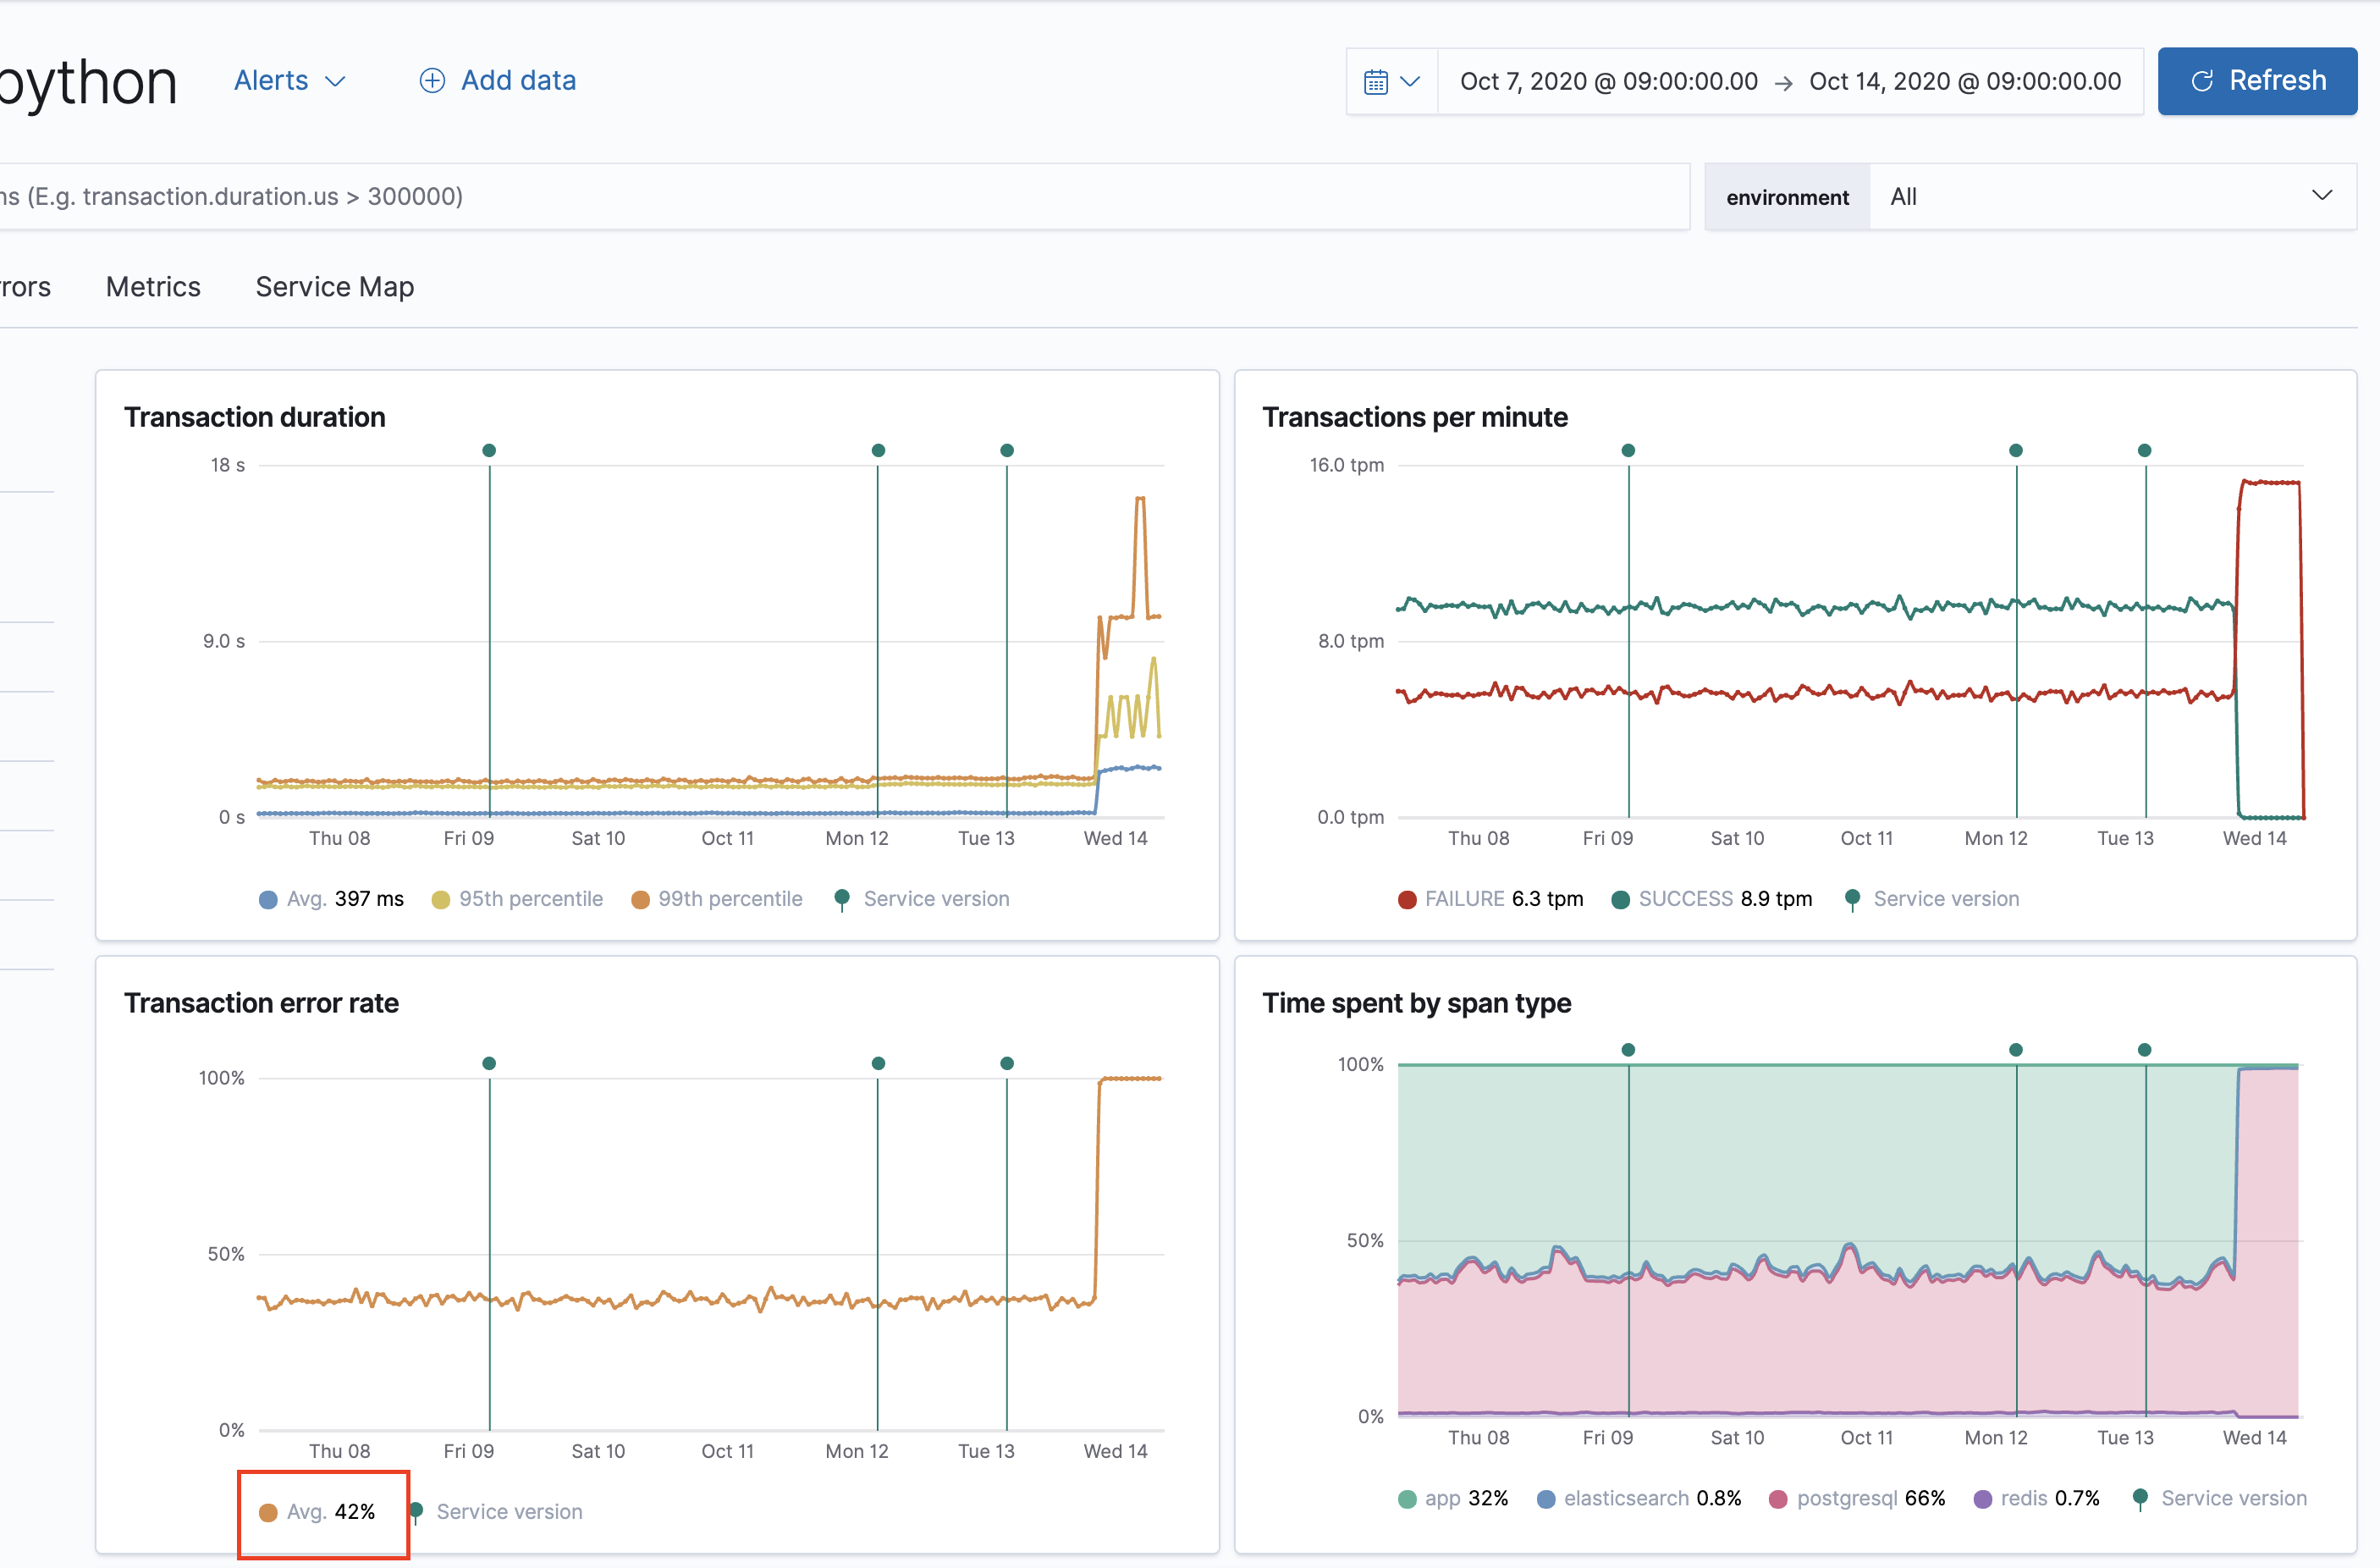Toggle the FAILURE 6.3 tpm series
2380x1568 pixels.
coord(1490,898)
